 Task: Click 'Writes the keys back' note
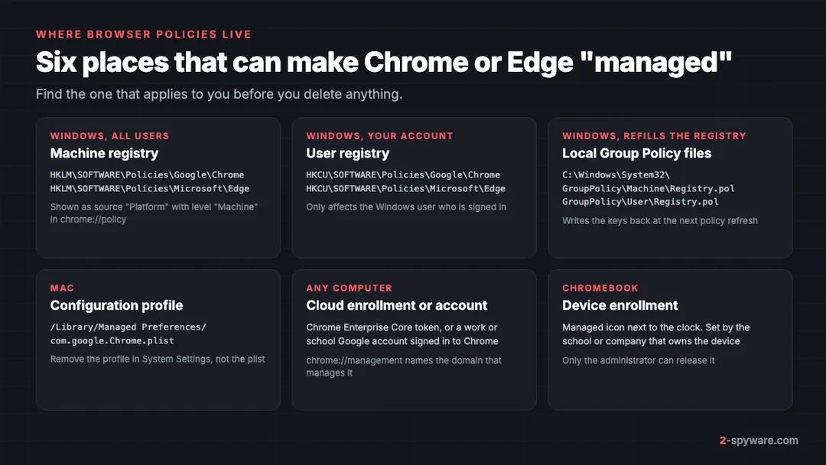(660, 221)
